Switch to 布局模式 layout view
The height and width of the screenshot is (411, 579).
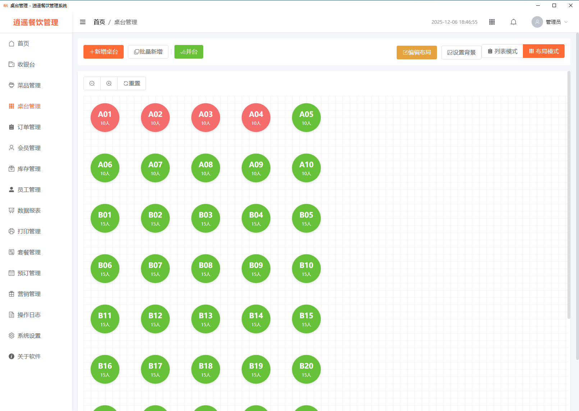(544, 51)
